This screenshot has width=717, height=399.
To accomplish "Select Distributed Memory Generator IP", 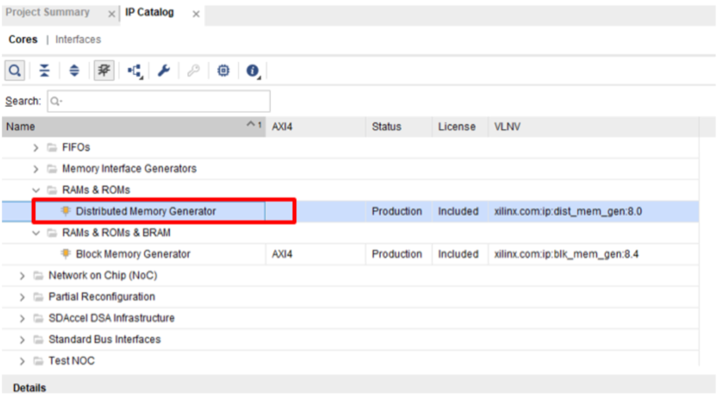I will pyautogui.click(x=145, y=211).
